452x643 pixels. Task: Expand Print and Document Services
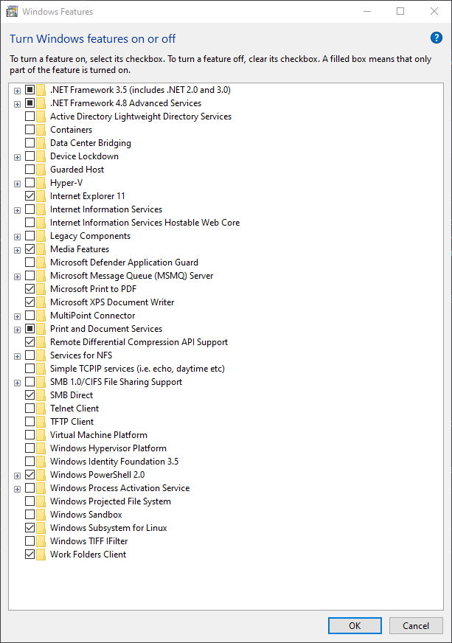(17, 330)
